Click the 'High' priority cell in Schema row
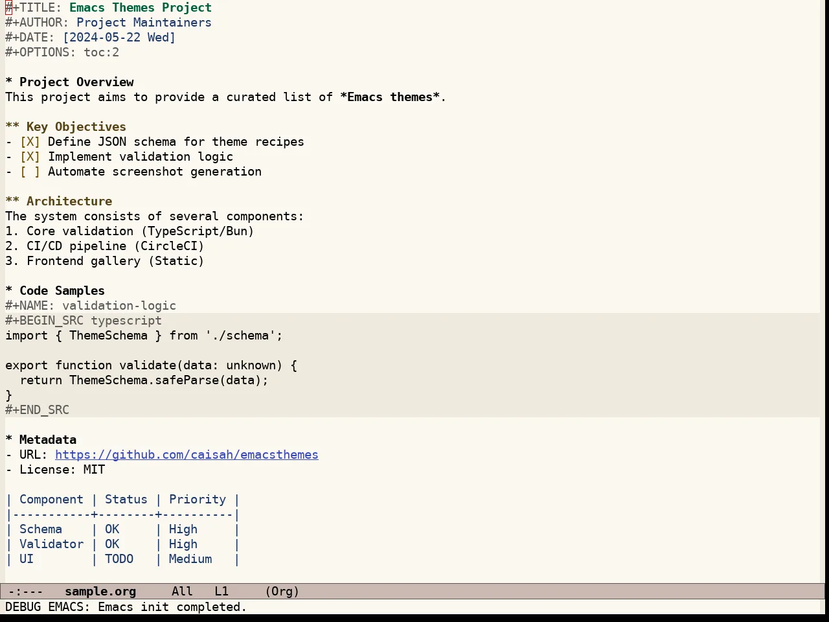 183,529
